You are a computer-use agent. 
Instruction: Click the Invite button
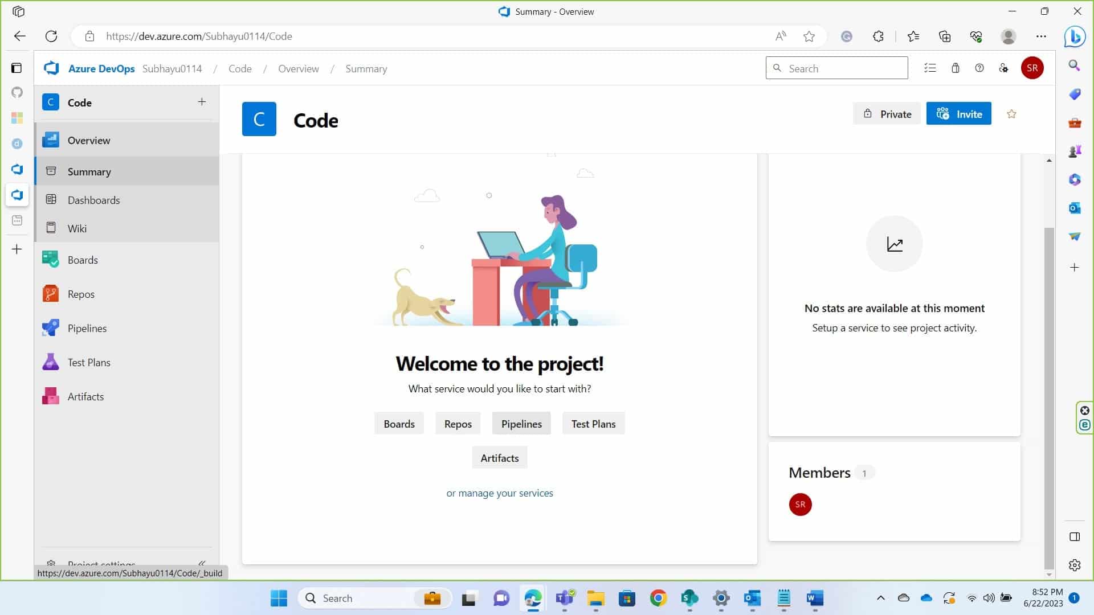[958, 114]
